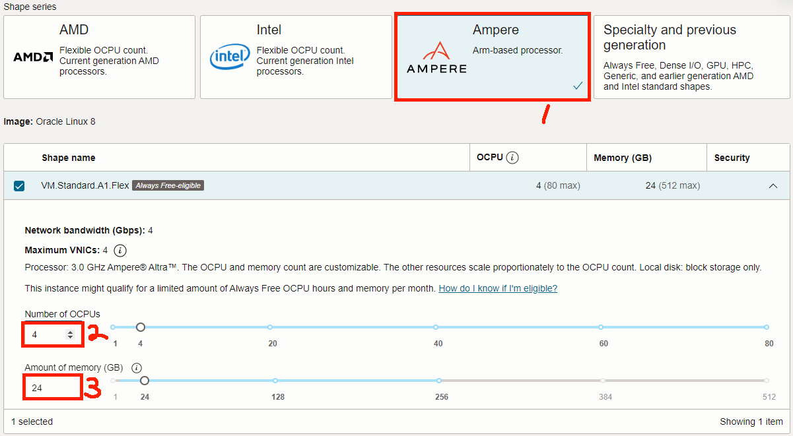Collapse the VM.Standard.A1.Flex row chevron
Viewport: 793px width, 436px height.
[x=773, y=186]
